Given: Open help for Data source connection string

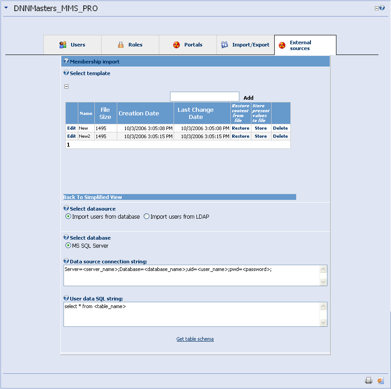Looking at the screenshot, I should (x=65, y=262).
